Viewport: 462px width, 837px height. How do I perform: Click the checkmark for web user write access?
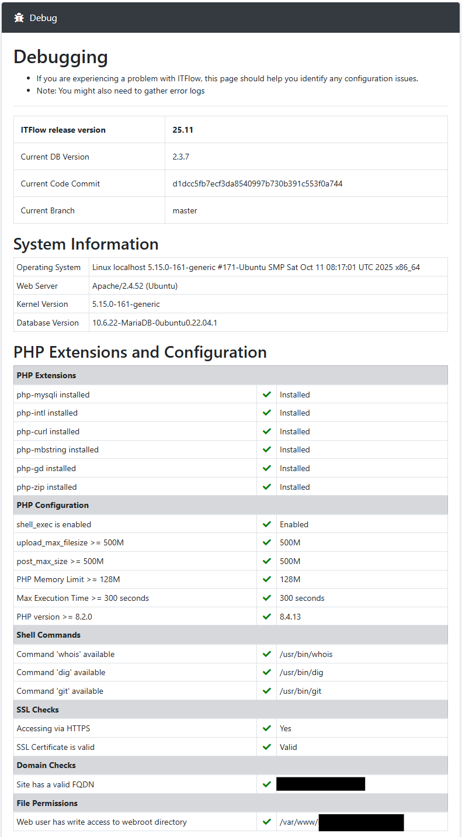pyautogui.click(x=267, y=822)
